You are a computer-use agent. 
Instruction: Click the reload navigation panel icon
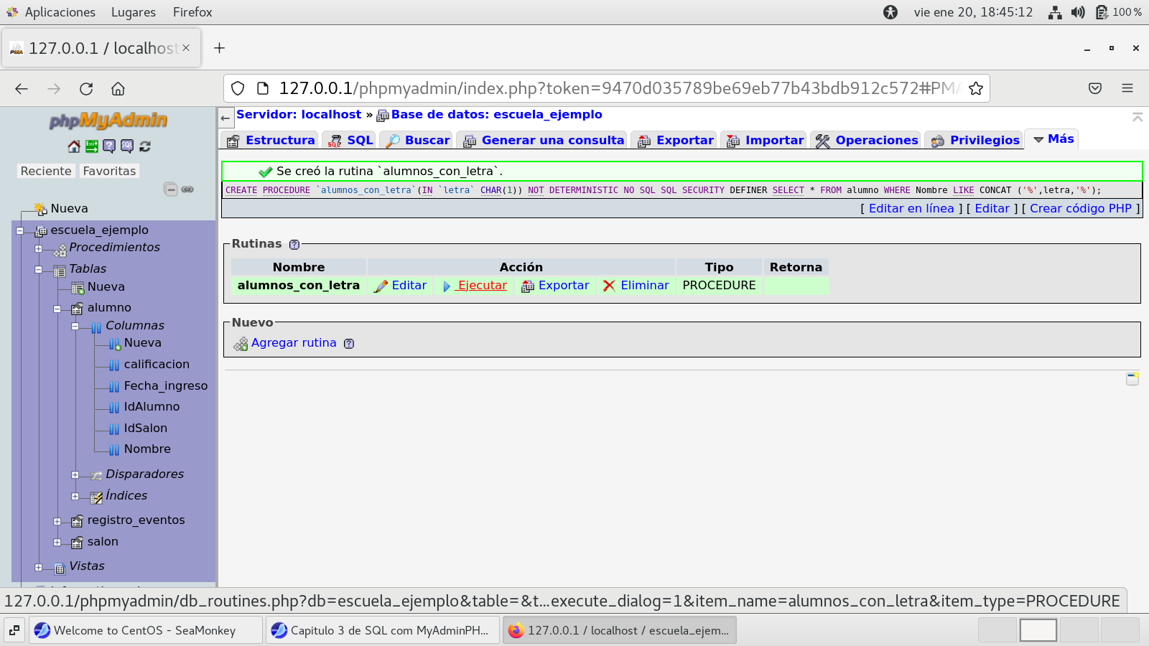(145, 146)
